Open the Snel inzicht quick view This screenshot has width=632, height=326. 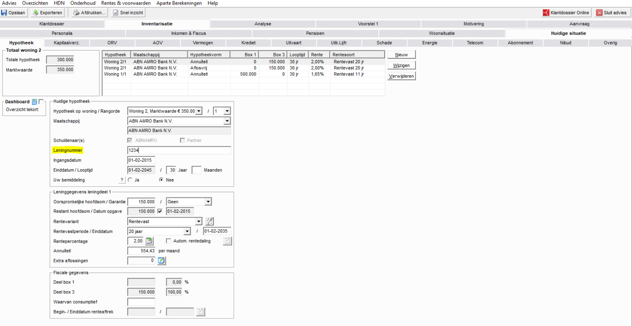pyautogui.click(x=128, y=13)
